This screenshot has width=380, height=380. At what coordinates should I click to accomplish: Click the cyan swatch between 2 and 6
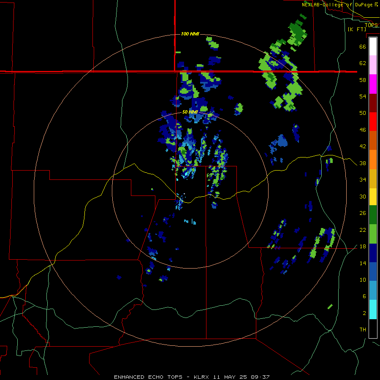click(x=373, y=309)
